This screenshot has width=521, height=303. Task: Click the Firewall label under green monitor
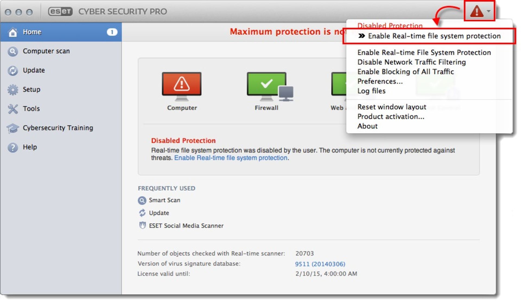pyautogui.click(x=266, y=108)
